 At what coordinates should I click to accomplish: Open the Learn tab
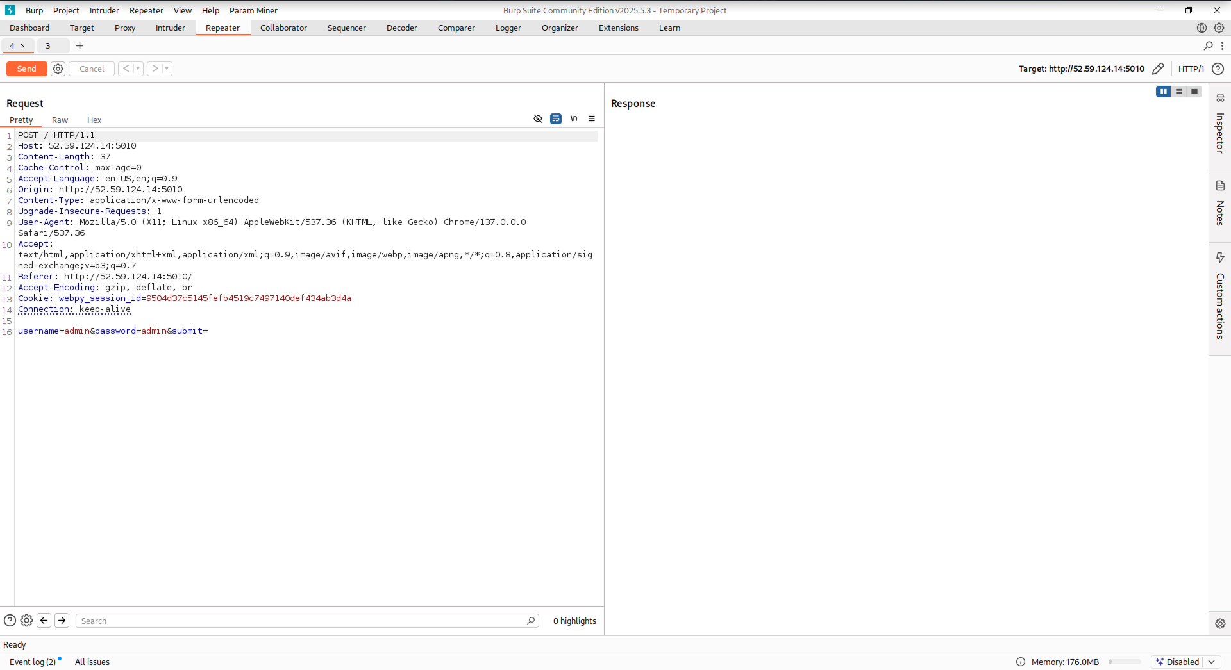pyautogui.click(x=669, y=28)
